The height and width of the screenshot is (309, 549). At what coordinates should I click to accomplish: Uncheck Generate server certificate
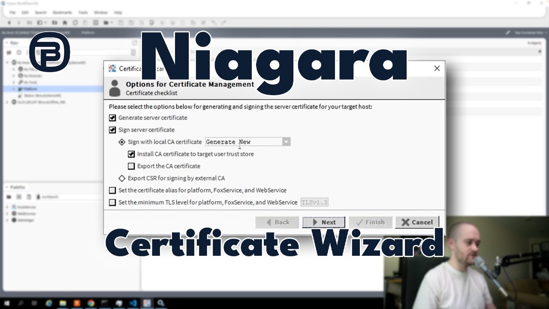[x=112, y=118]
